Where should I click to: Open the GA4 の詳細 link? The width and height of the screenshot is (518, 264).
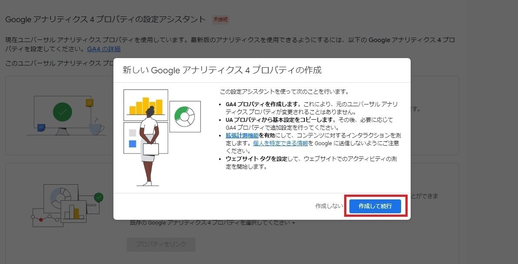tap(104, 49)
